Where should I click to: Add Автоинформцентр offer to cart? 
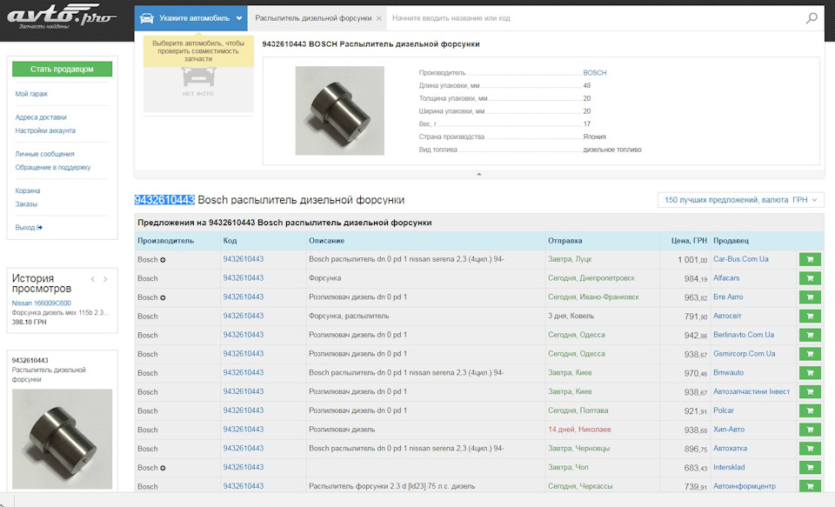(810, 486)
